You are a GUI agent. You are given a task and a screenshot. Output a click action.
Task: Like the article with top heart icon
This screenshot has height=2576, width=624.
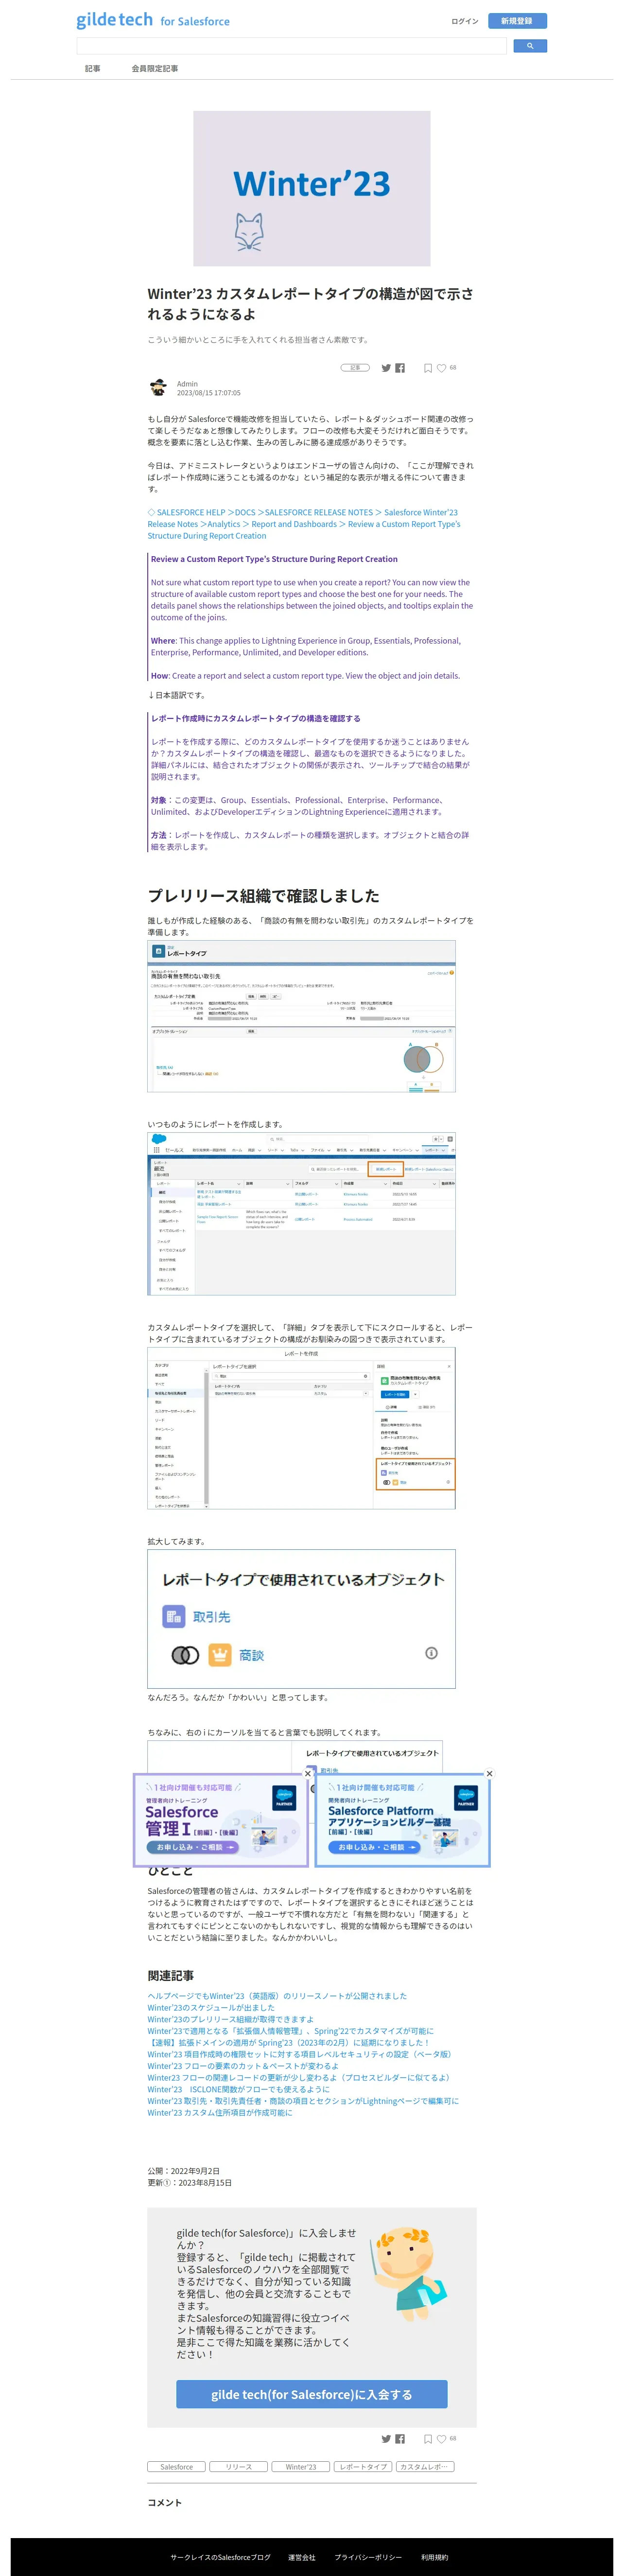click(441, 368)
